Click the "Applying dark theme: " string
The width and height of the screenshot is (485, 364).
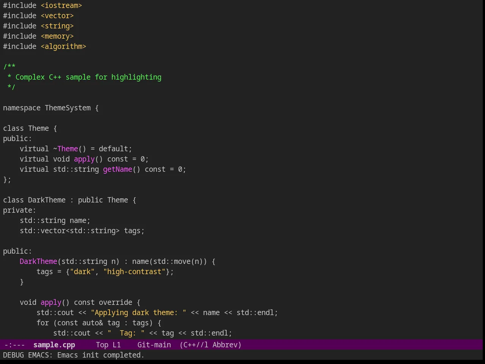[x=138, y=312]
